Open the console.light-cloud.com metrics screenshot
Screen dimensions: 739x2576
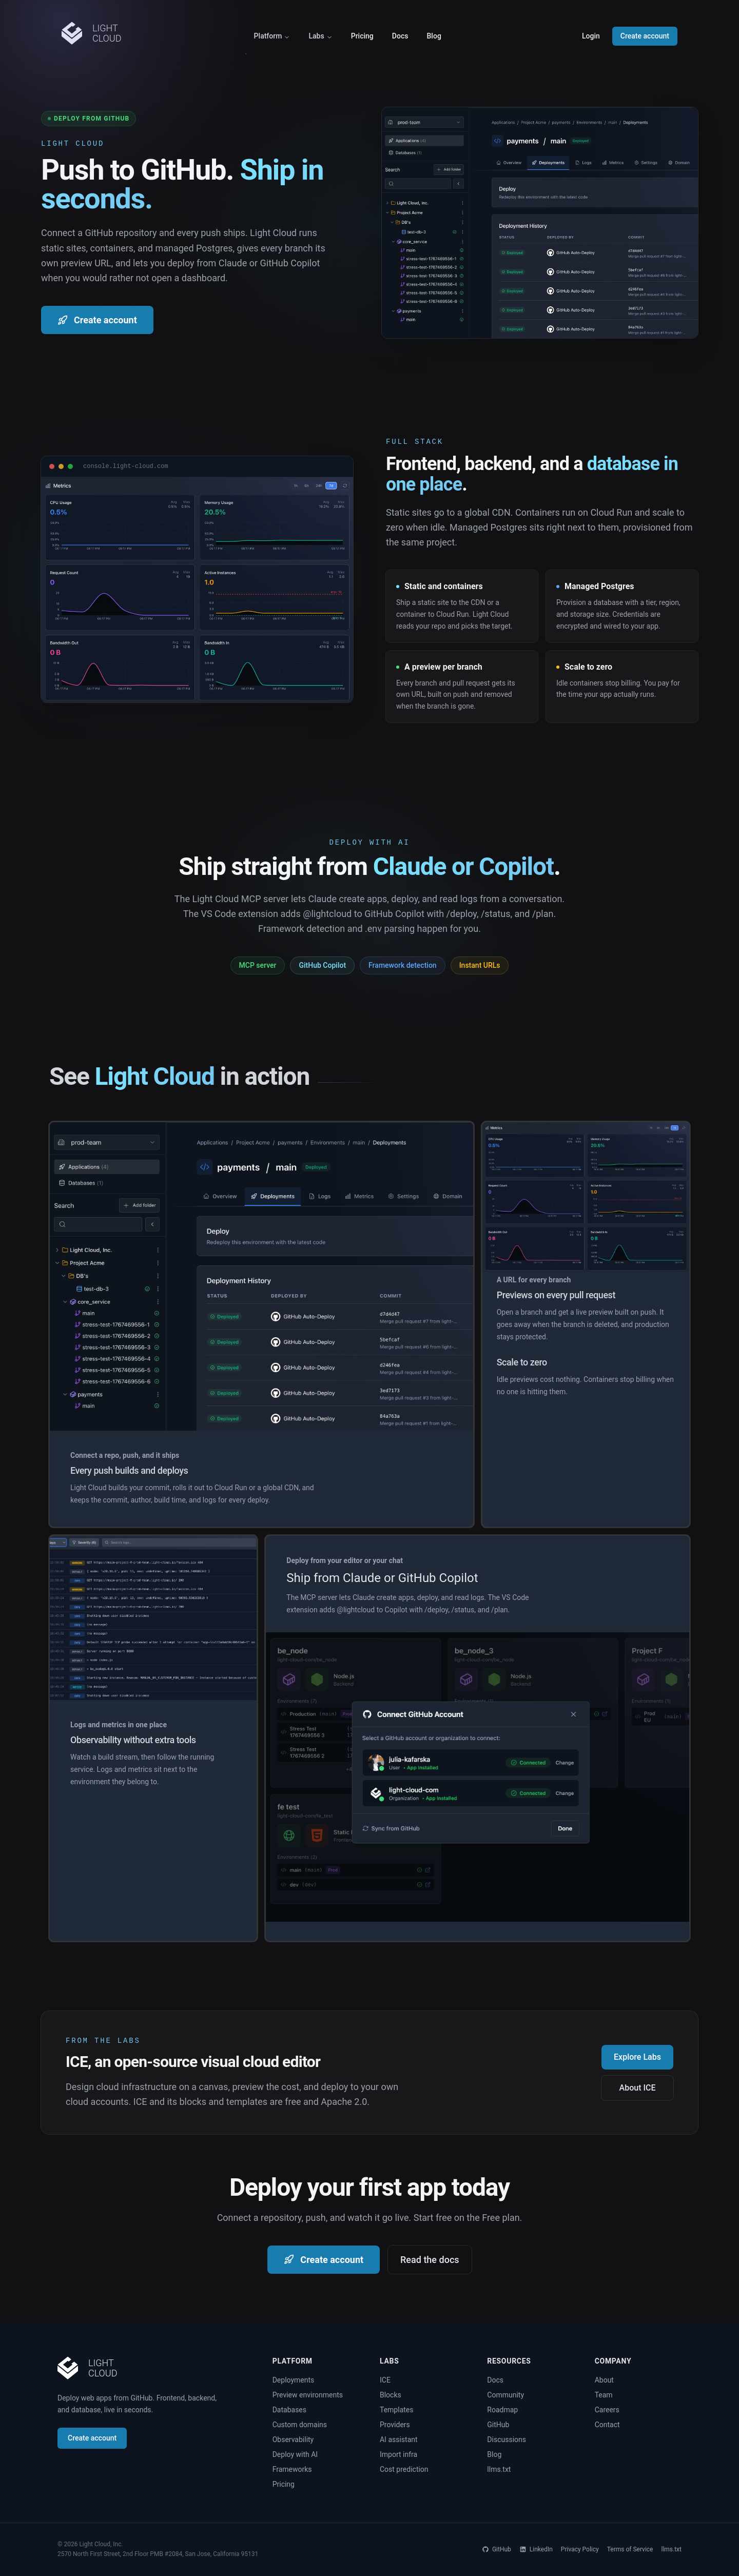click(197, 579)
